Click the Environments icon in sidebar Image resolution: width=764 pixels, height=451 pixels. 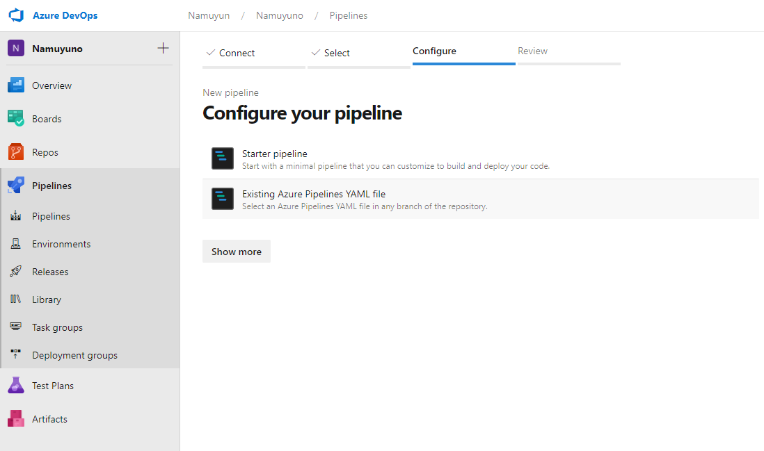click(x=16, y=244)
